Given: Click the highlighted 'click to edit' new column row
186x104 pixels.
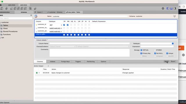Looking at the screenshot, I should click(x=106, y=35).
